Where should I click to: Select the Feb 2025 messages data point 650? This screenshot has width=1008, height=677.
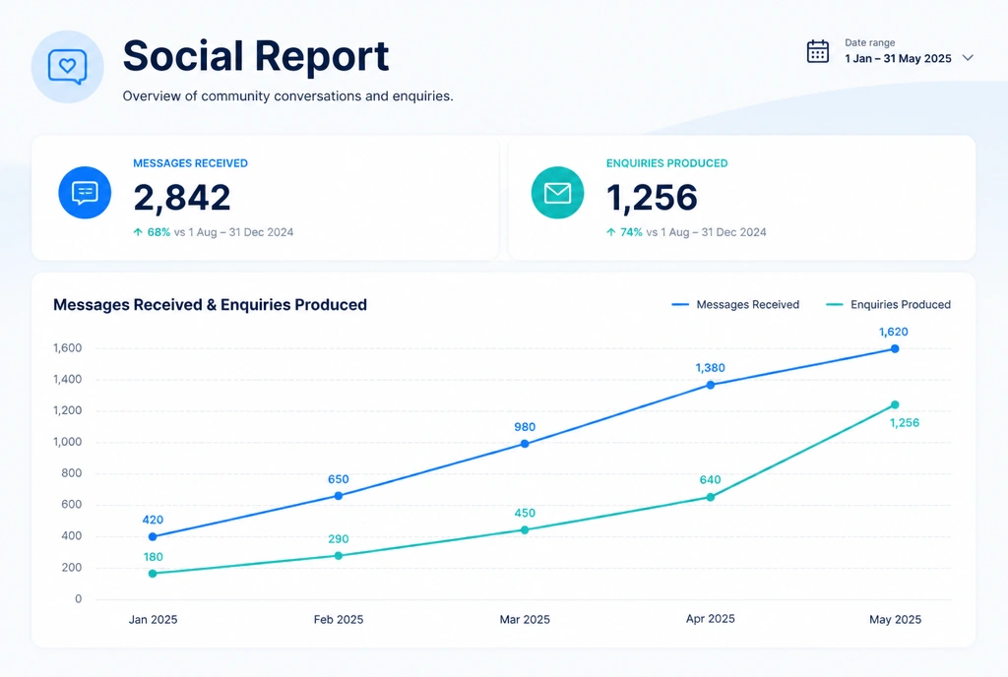[x=339, y=496]
